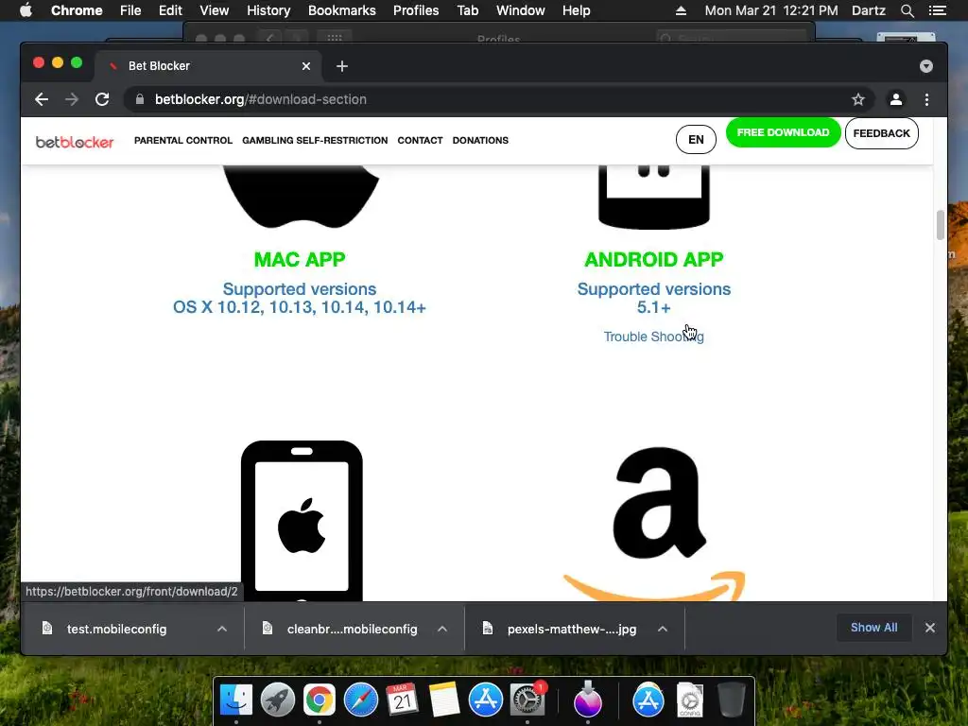The image size is (968, 726).
Task: Click the Dartz user name in menu bar
Action: (868, 10)
